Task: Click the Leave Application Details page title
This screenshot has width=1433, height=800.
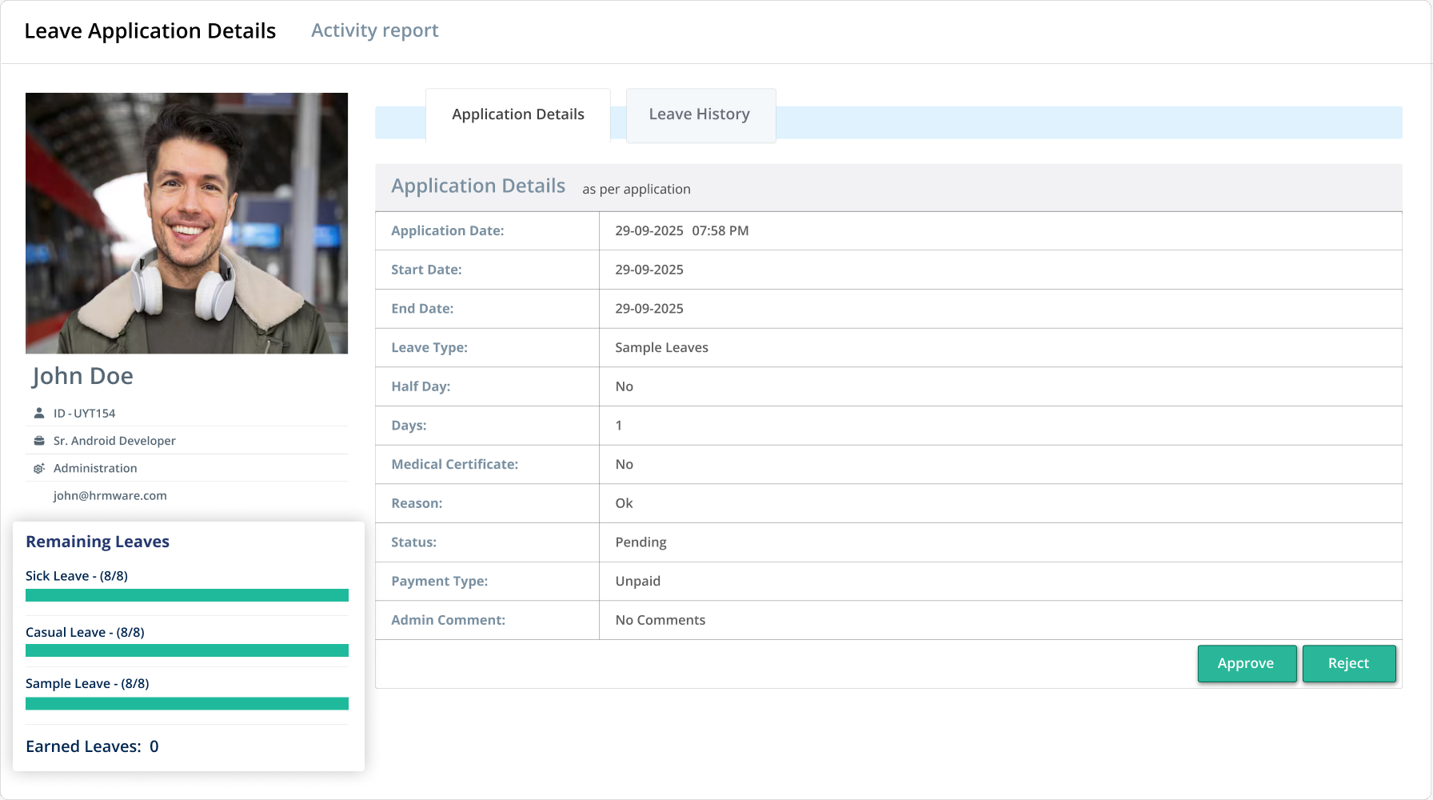Action: 150,30
